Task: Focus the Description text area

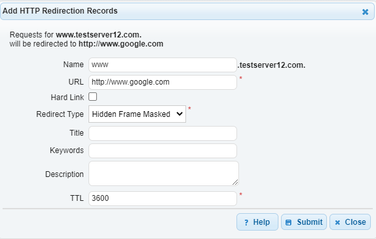Action: coord(163,173)
